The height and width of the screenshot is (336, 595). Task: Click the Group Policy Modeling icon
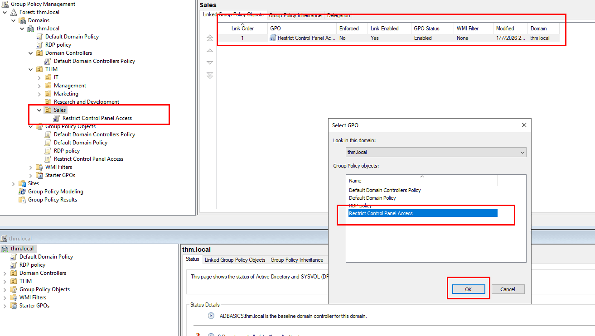(22, 192)
